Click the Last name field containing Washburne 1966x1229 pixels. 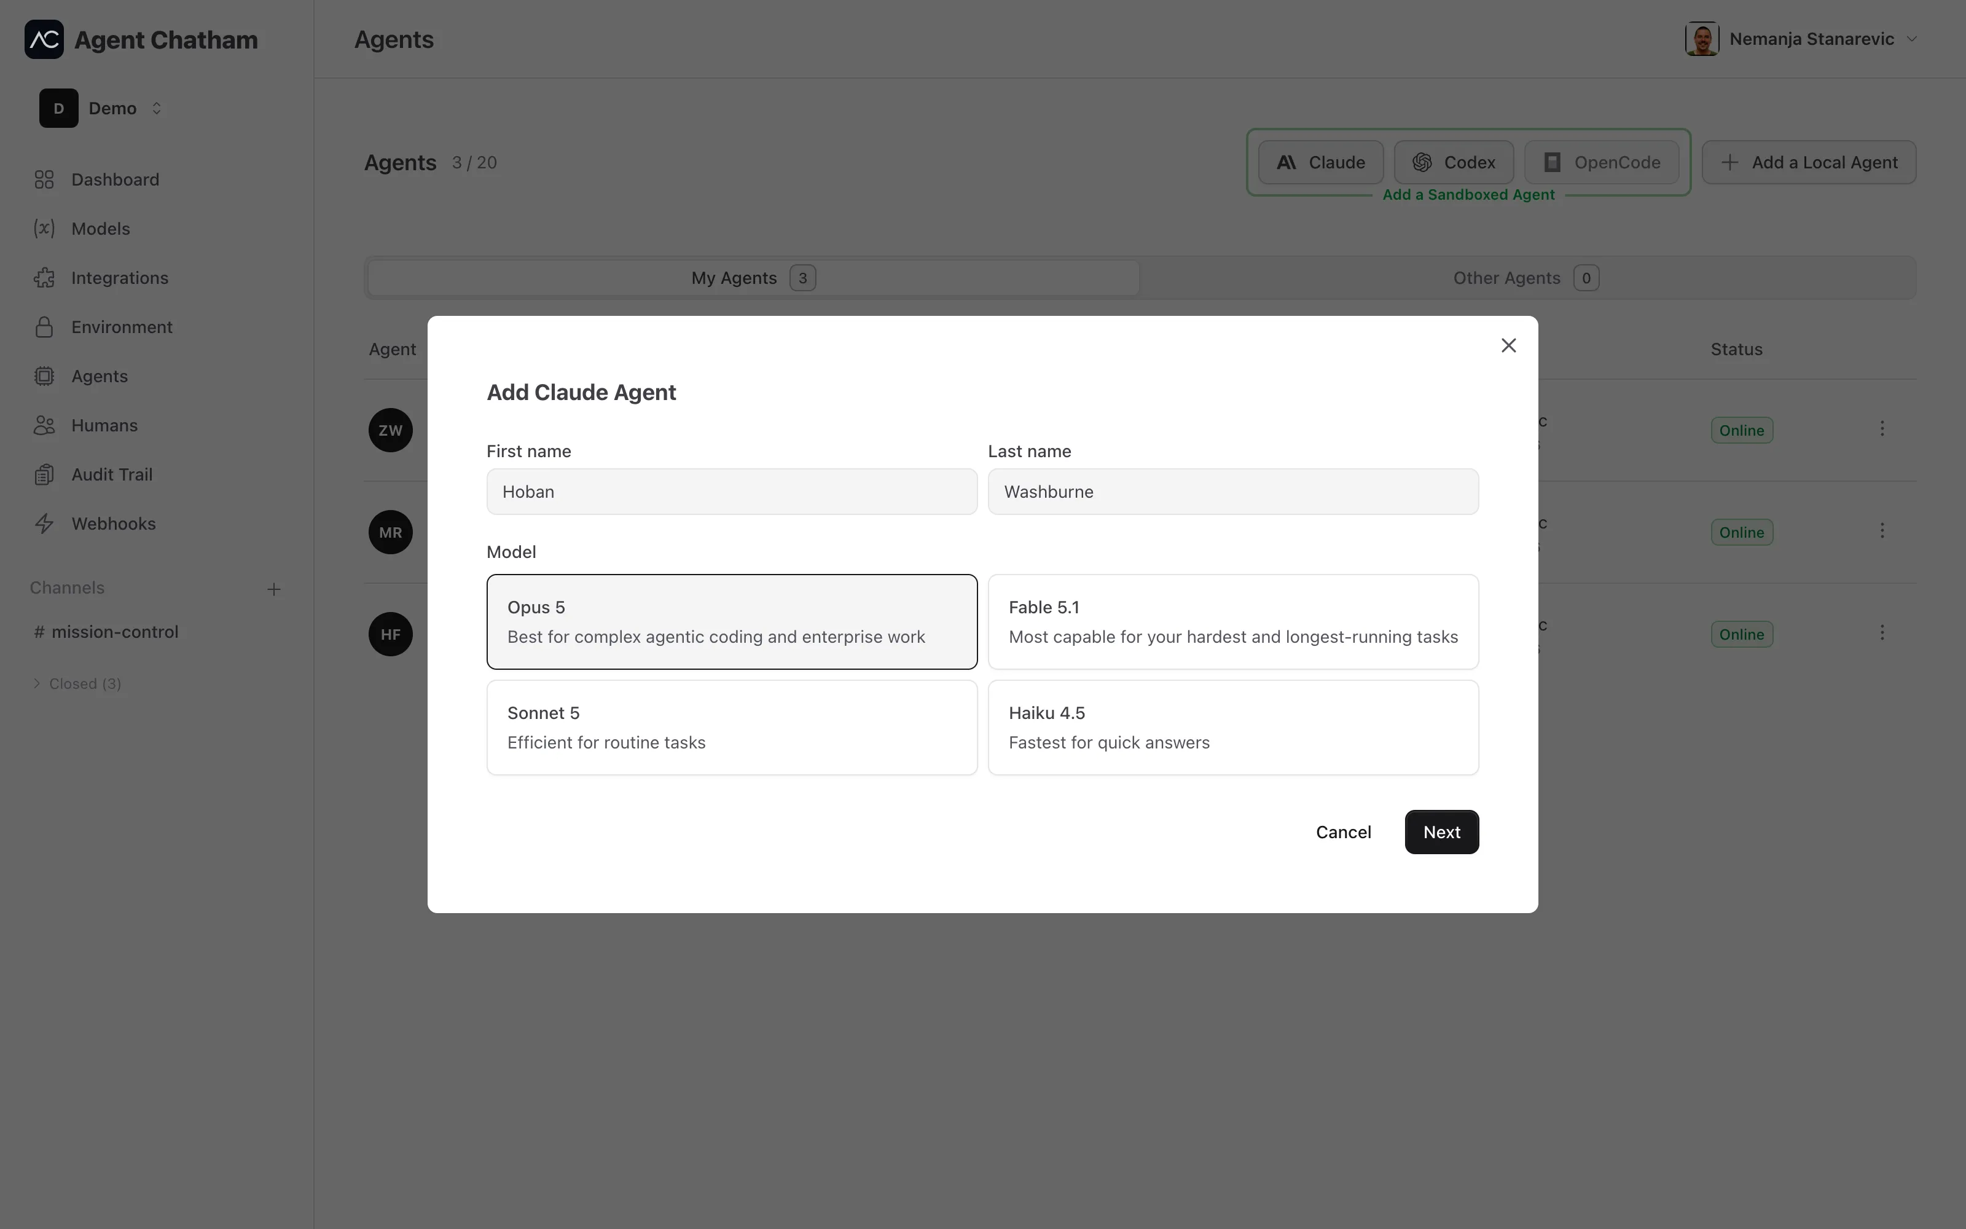(1233, 492)
